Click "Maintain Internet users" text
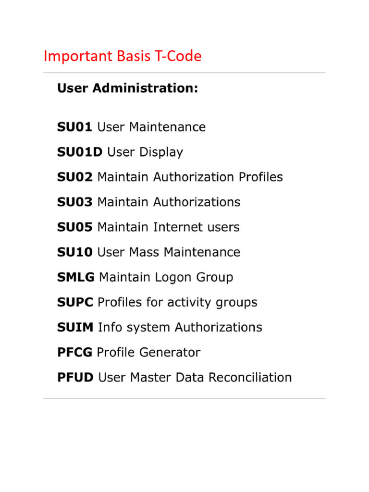Viewport: 369px width, 492px height. 168,227
